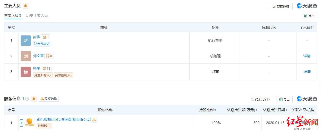
Task: Click equity structure icon beside 霍尔果斯可可豆动画影视有限公司
Action: coord(94,120)
